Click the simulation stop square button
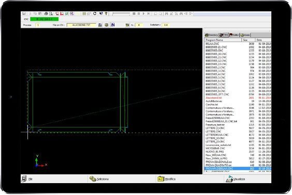Viewport: 292px width, 195px height. tap(134, 13)
